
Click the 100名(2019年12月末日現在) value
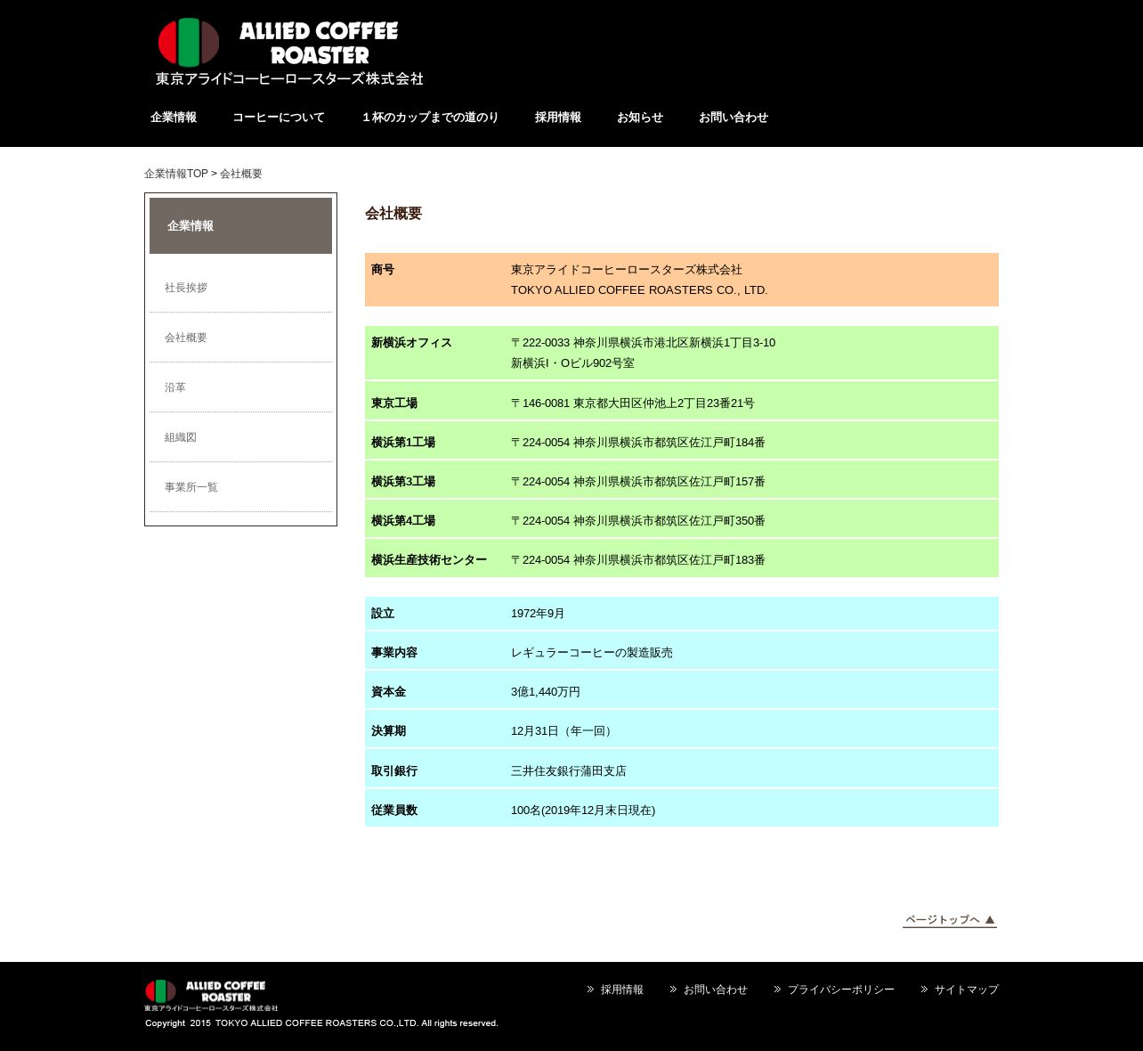(583, 811)
